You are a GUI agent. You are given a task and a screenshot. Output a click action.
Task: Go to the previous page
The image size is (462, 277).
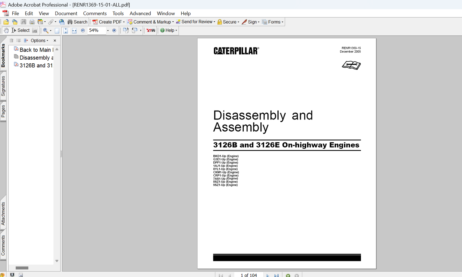point(230,276)
